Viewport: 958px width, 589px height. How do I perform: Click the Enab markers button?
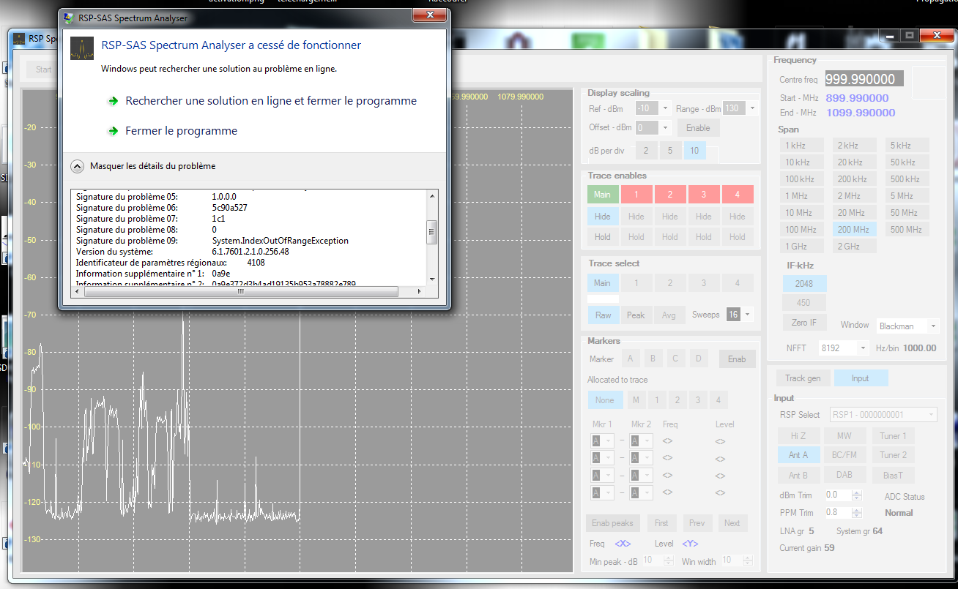click(x=737, y=359)
